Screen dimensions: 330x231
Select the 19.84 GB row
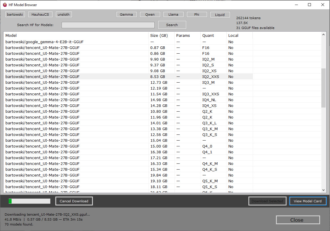[128, 175]
